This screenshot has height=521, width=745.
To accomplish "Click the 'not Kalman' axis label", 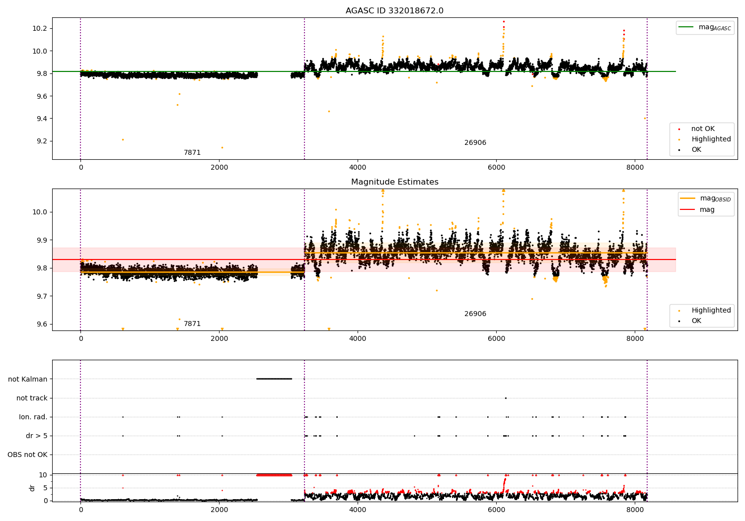I will tap(28, 379).
